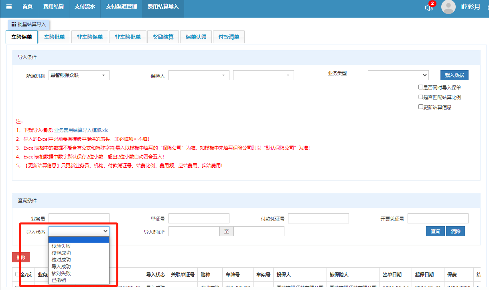Click the user avatar icon
Screen dimensions: 489x290
pos(448,7)
